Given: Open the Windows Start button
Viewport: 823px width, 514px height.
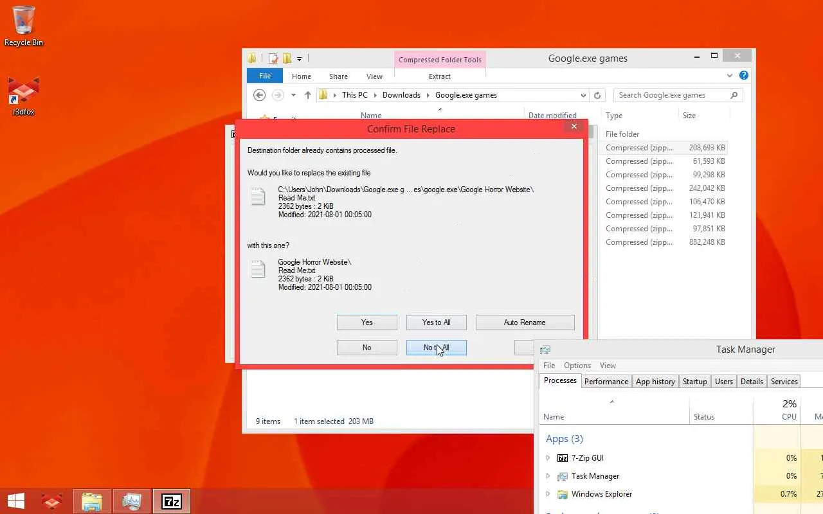Looking at the screenshot, I should (15, 501).
